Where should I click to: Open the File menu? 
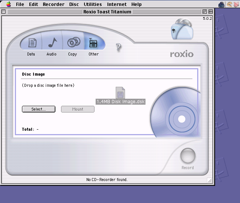click(x=20, y=4)
